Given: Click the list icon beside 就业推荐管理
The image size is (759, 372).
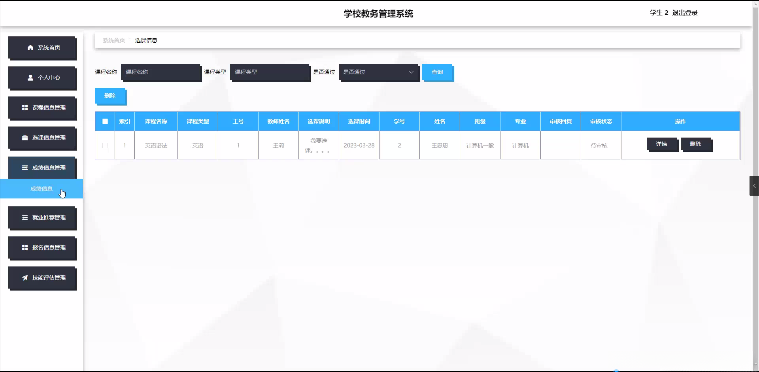Looking at the screenshot, I should click(25, 217).
